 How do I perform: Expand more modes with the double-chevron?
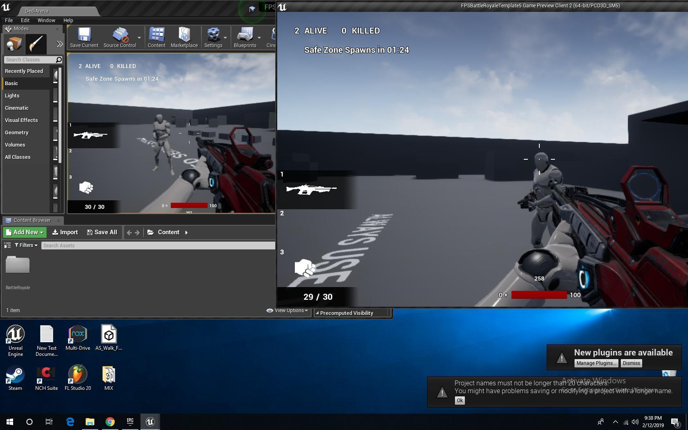[x=60, y=44]
